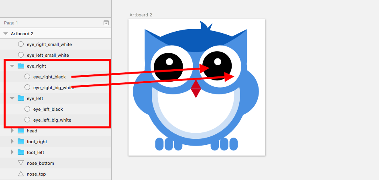Screen dimensions: 379x180
Task: Click the oval icon beside eye_left_big_white
Action: 27,120
